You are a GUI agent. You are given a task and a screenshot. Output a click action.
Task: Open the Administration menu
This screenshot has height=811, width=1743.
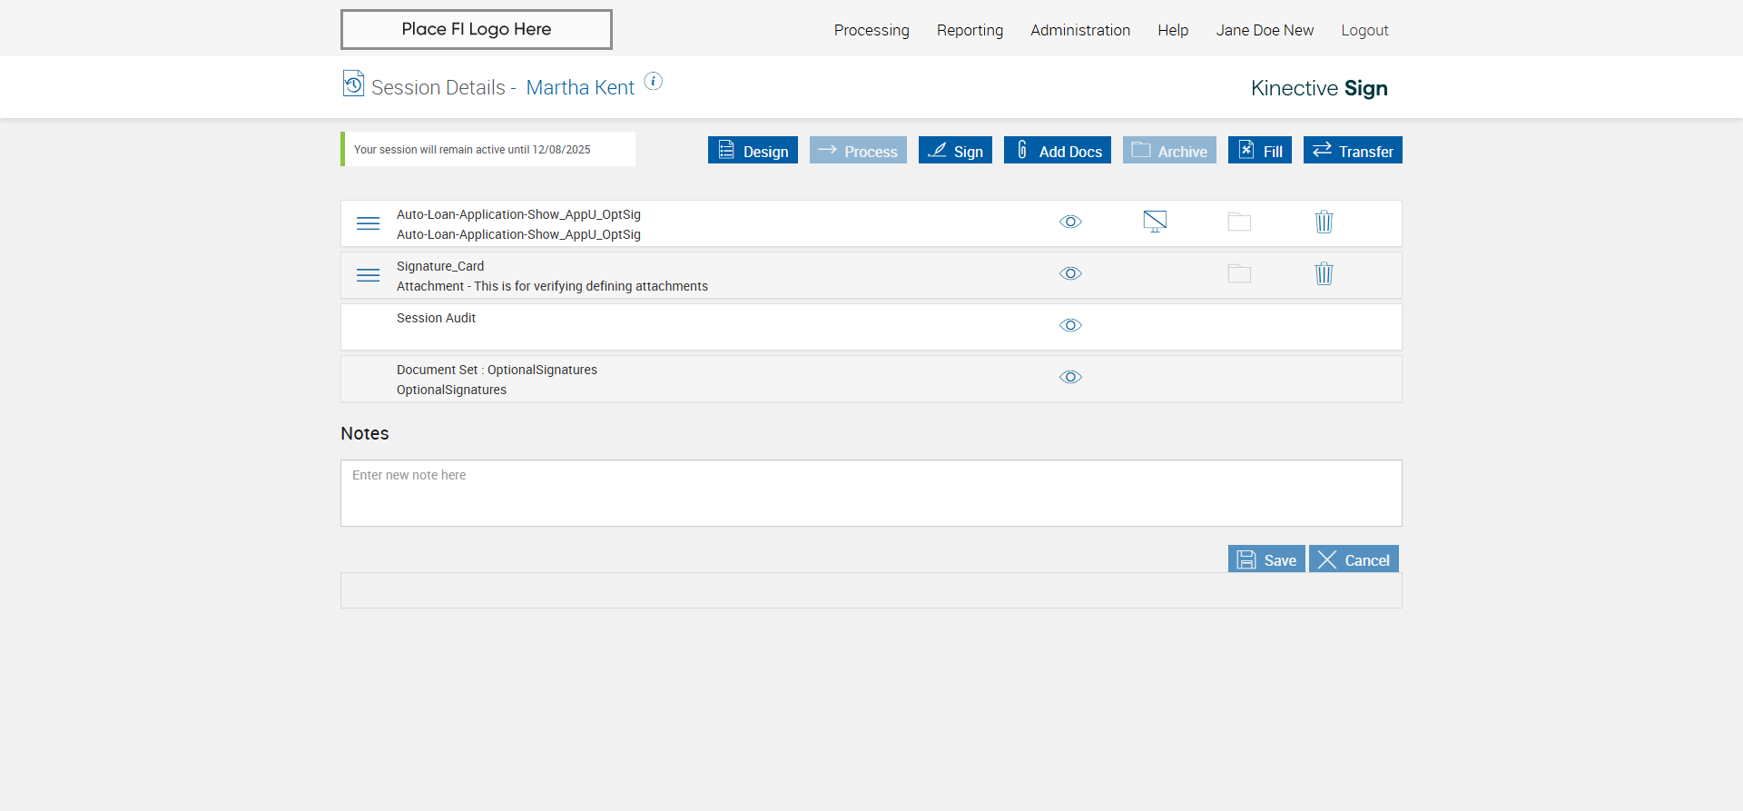(x=1079, y=30)
